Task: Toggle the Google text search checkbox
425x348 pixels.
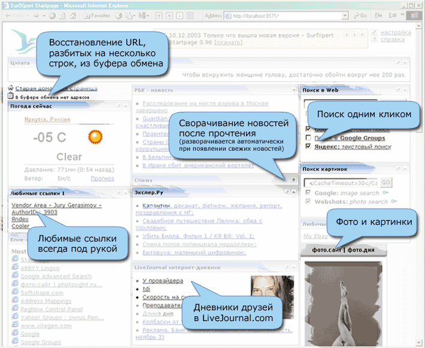Action: (308, 129)
